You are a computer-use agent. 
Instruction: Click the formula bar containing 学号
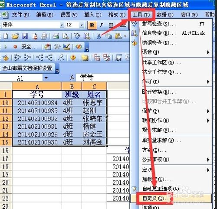click(102, 78)
